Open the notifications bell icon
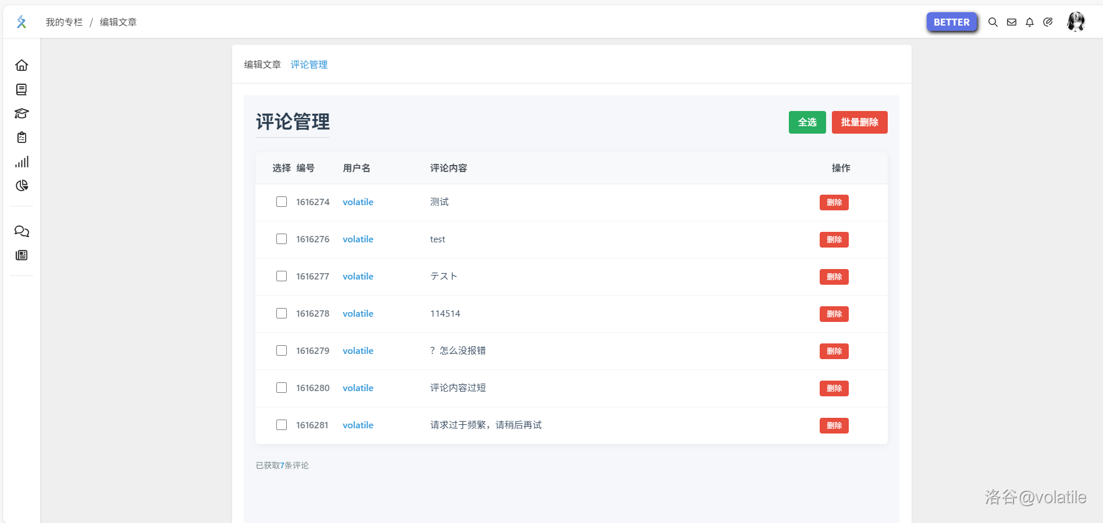The height and width of the screenshot is (523, 1103). [1030, 22]
